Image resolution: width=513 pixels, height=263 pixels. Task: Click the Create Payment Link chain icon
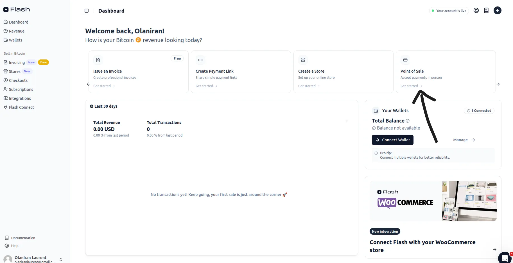(200, 60)
